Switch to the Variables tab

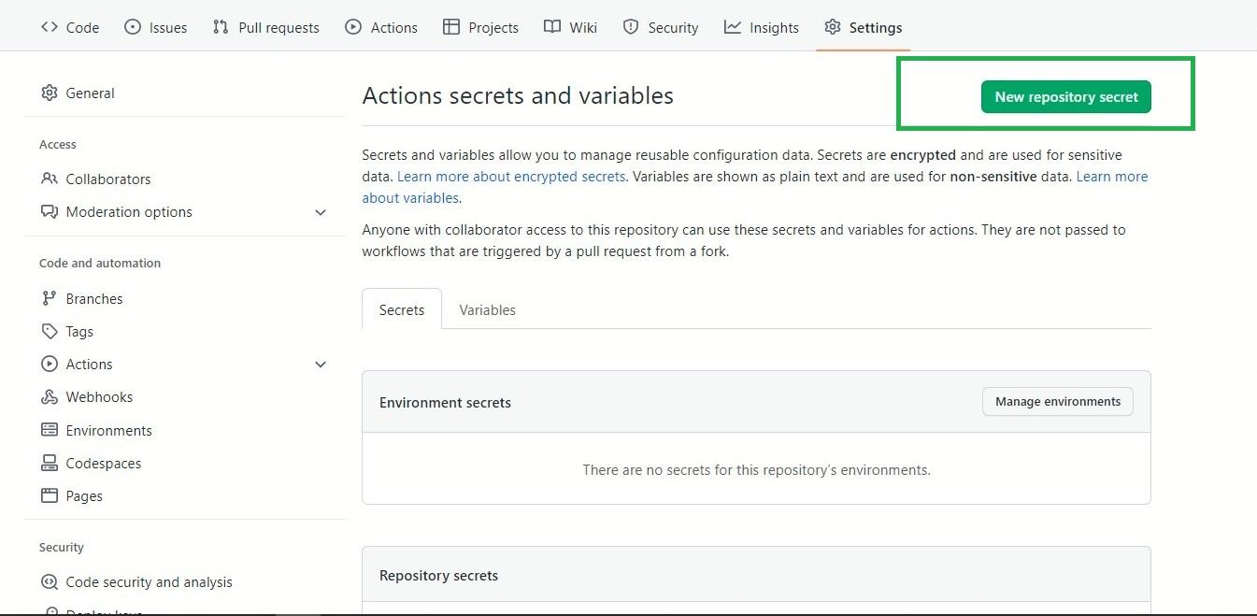487,310
